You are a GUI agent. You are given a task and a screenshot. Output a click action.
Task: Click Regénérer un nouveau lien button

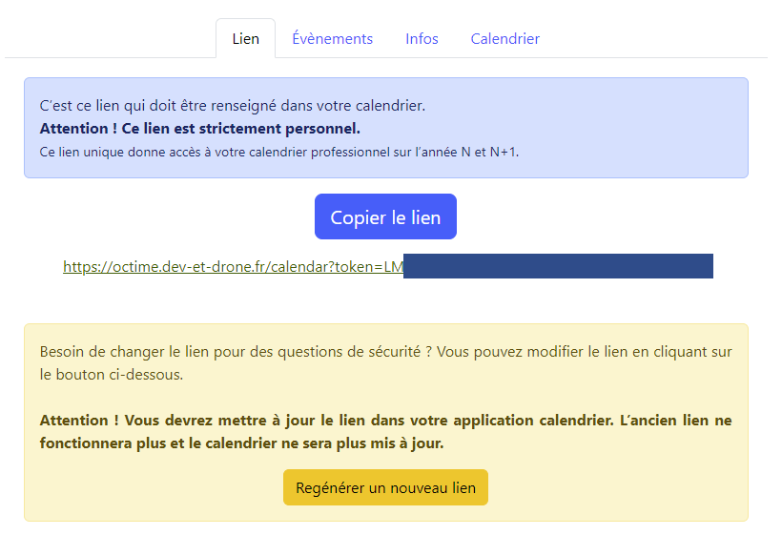pos(385,487)
